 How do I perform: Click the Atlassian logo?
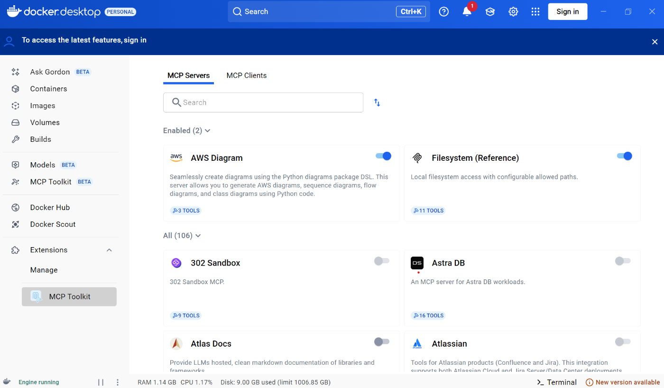click(417, 344)
